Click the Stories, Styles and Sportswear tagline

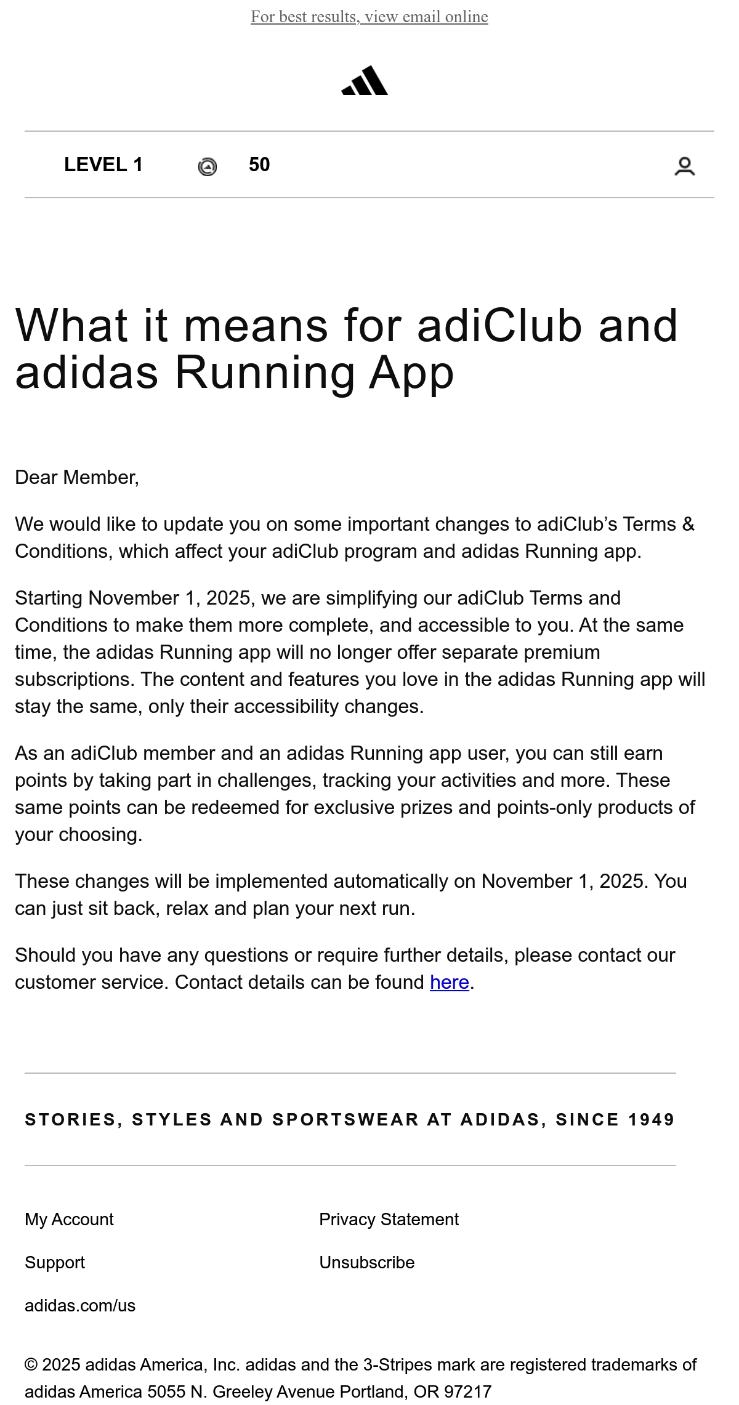[x=350, y=1119]
